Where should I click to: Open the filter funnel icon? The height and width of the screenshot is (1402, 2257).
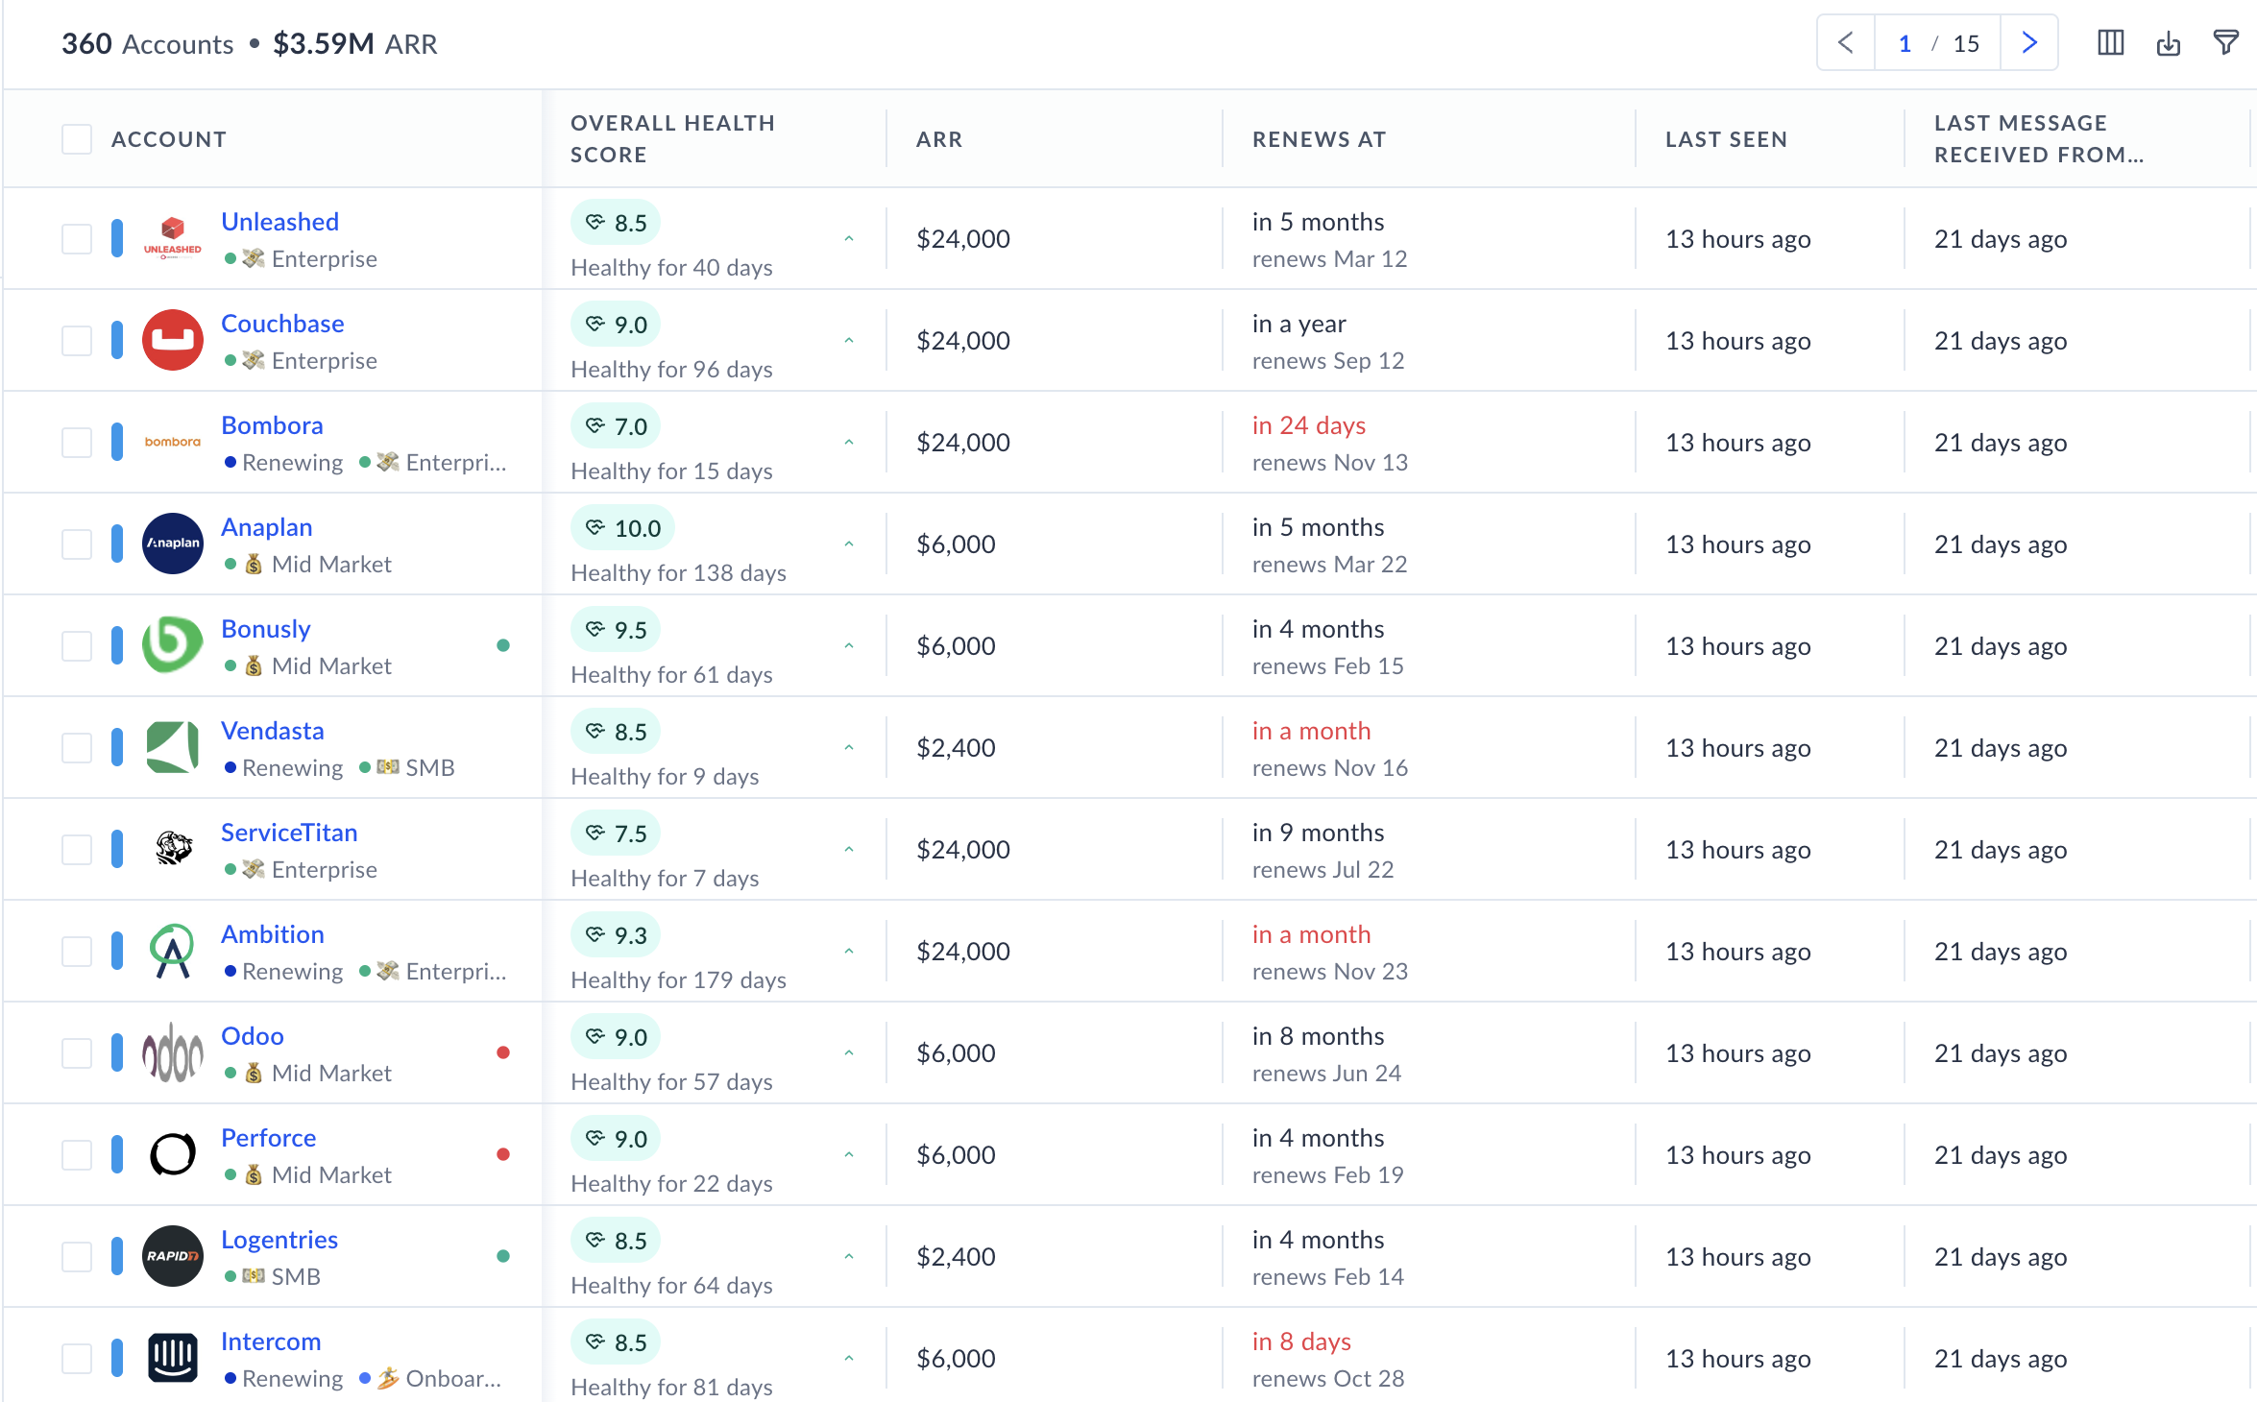pos(2225,43)
